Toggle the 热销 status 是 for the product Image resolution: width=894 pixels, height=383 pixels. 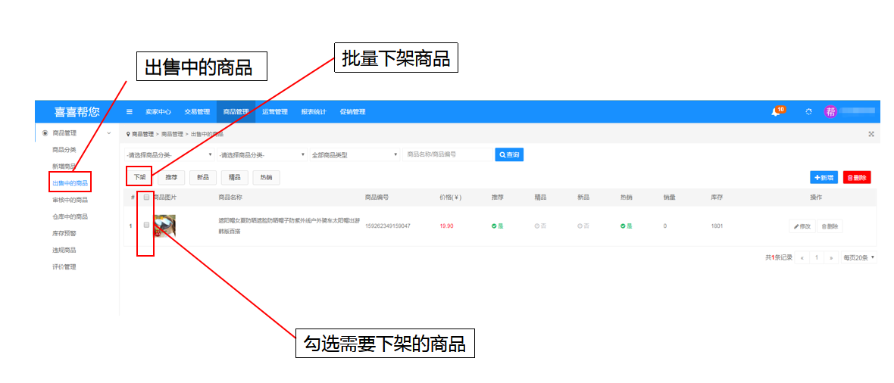click(x=627, y=226)
